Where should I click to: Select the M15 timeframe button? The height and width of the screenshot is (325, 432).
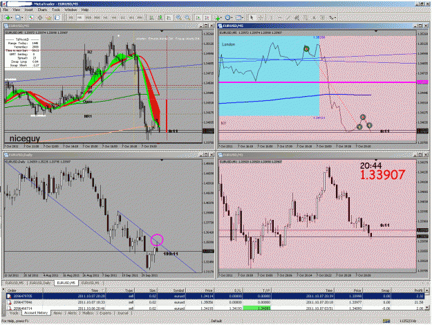pyautogui.click(x=88, y=18)
